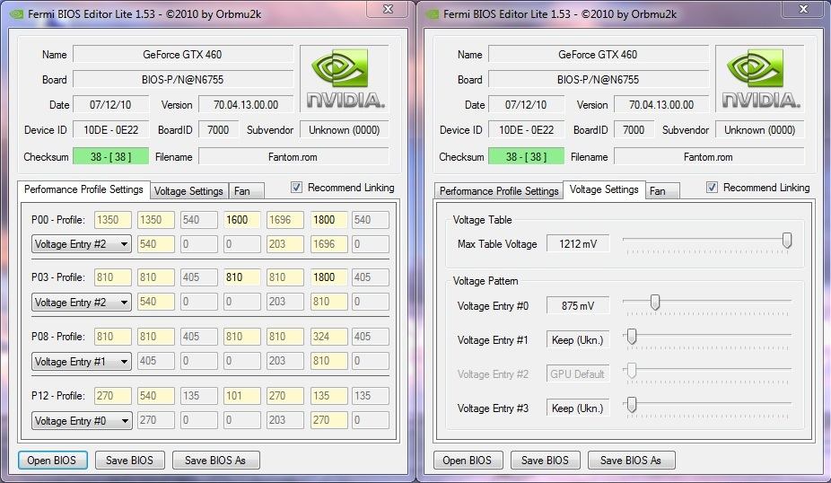Click P00 profile field showing 1696 in top row

pos(285,219)
